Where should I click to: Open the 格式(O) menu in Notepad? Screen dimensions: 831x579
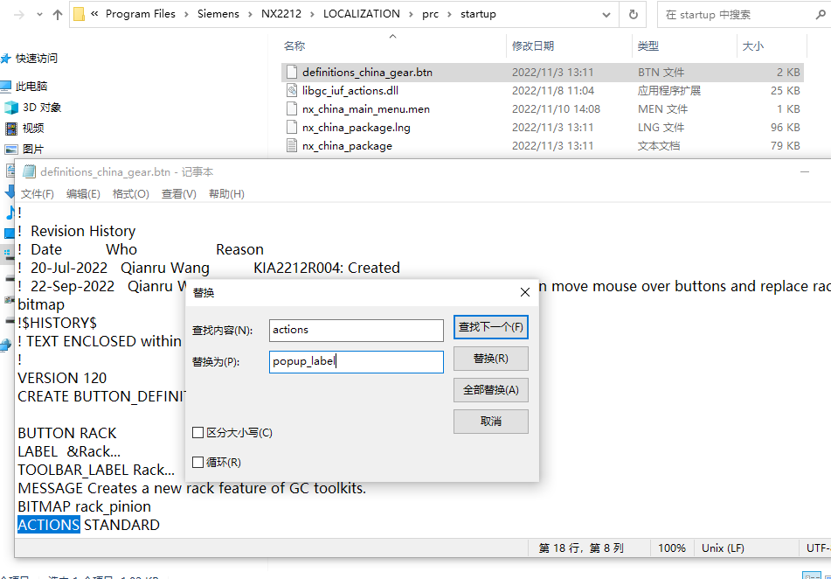pyautogui.click(x=130, y=194)
